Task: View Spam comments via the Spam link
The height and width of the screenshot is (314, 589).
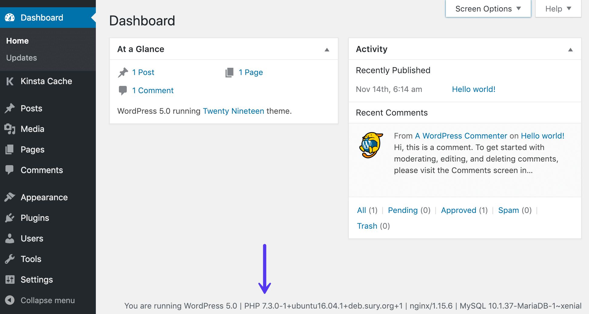Action: pyautogui.click(x=509, y=210)
